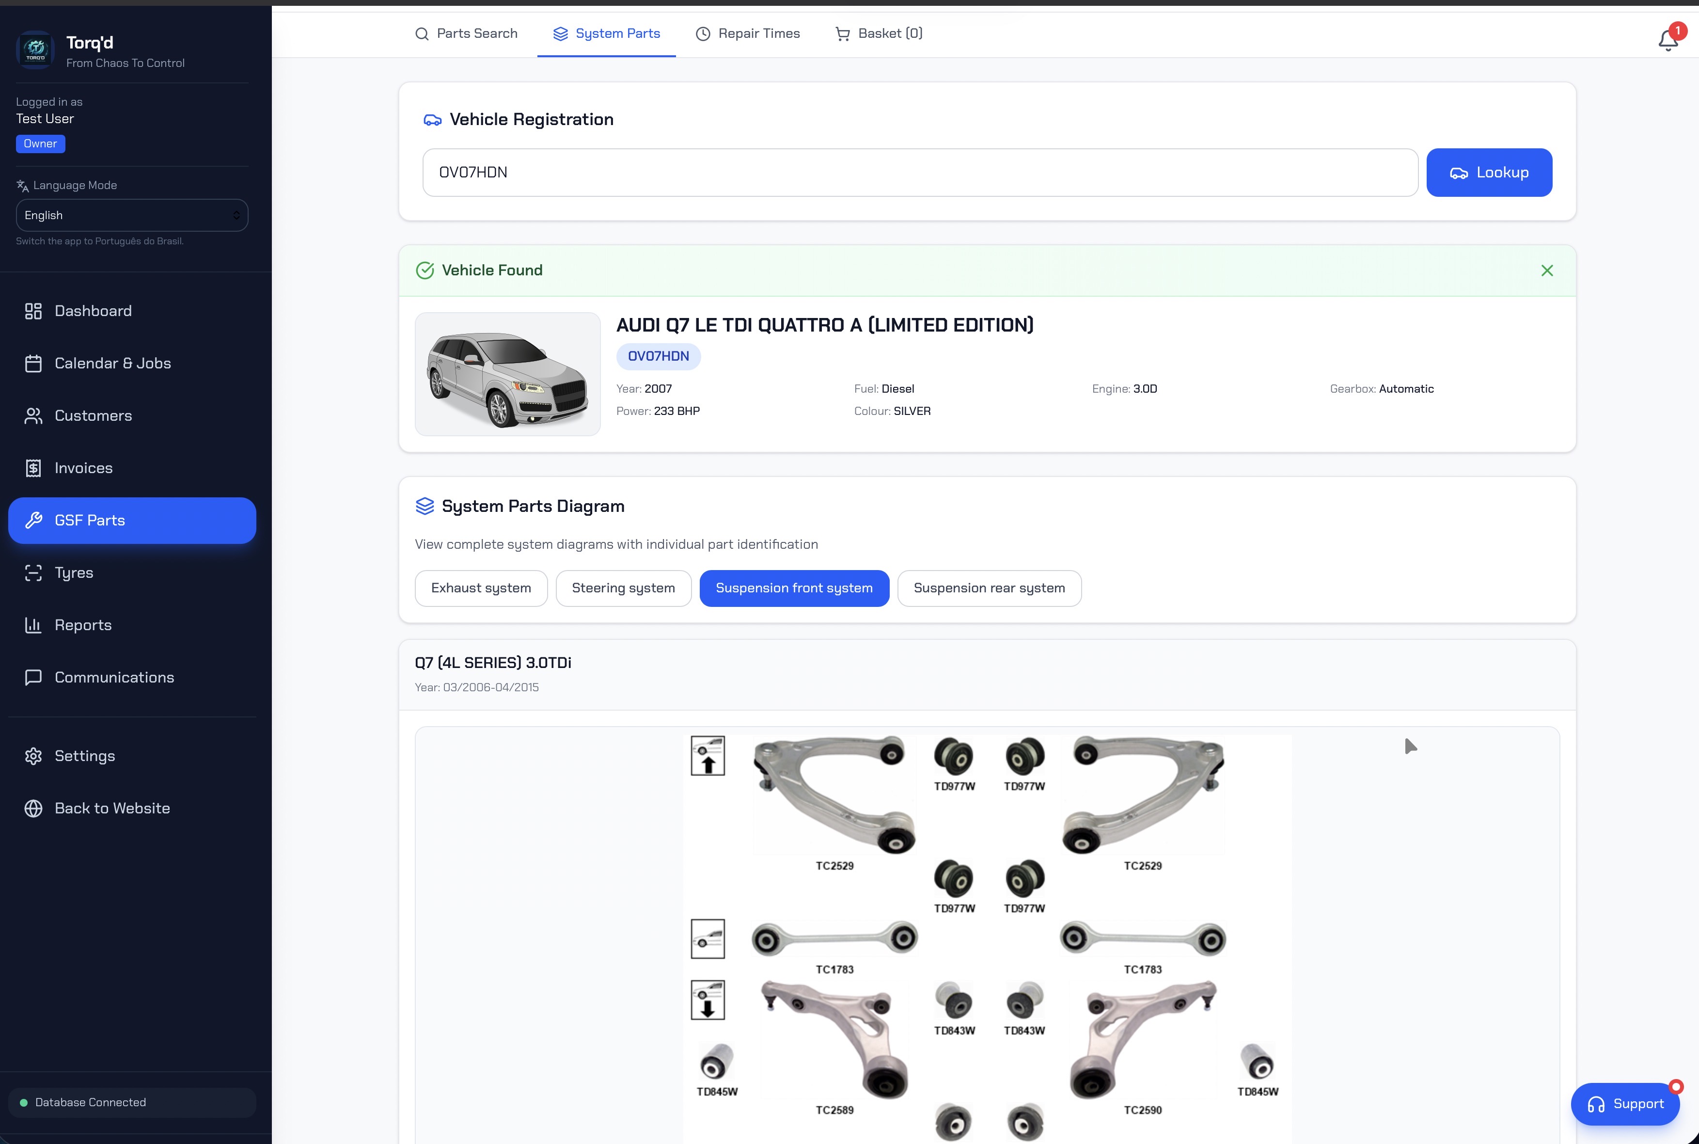Click Back to Website link
1699x1144 pixels.
(x=132, y=809)
